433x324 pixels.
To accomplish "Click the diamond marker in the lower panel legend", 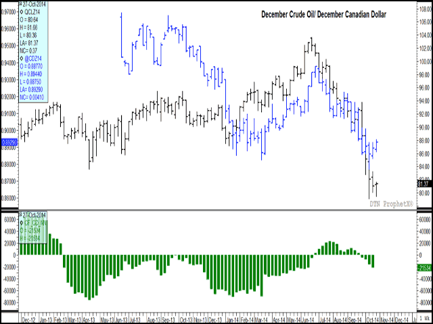I will pyautogui.click(x=22, y=223).
